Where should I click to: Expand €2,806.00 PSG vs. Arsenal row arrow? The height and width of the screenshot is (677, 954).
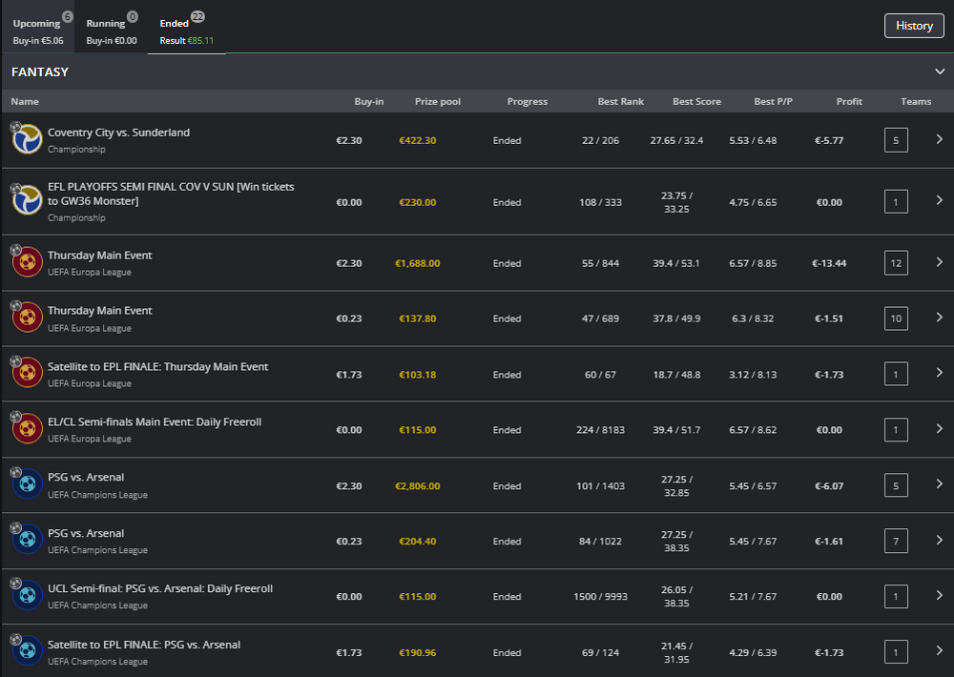click(x=940, y=484)
